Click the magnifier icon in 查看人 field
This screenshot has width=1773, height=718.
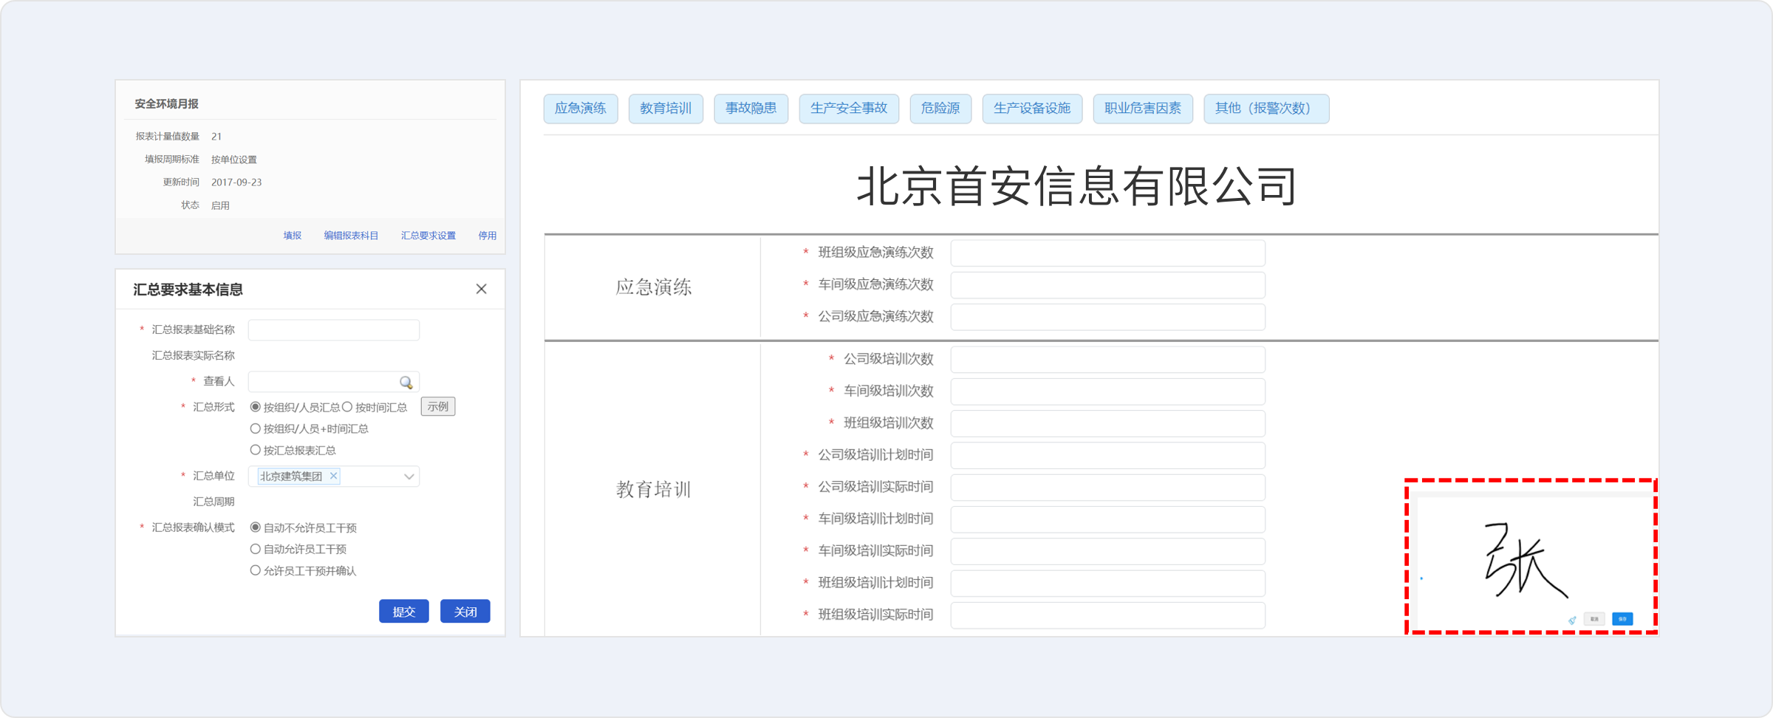[x=406, y=382]
